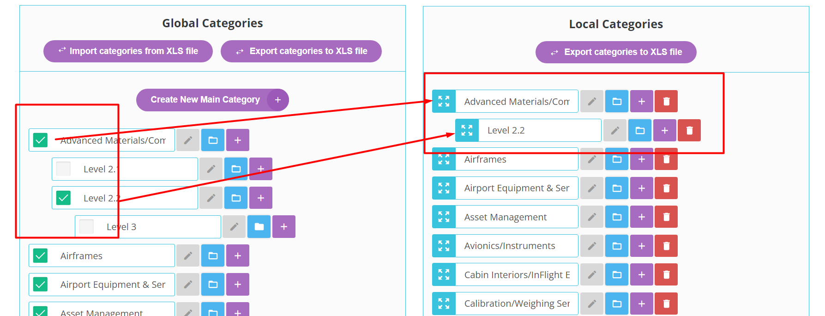Edit the local Airport Equipment & Ser category

coord(591,188)
